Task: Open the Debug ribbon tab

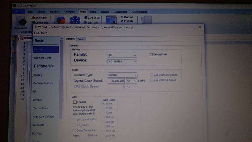Action: 105,12
